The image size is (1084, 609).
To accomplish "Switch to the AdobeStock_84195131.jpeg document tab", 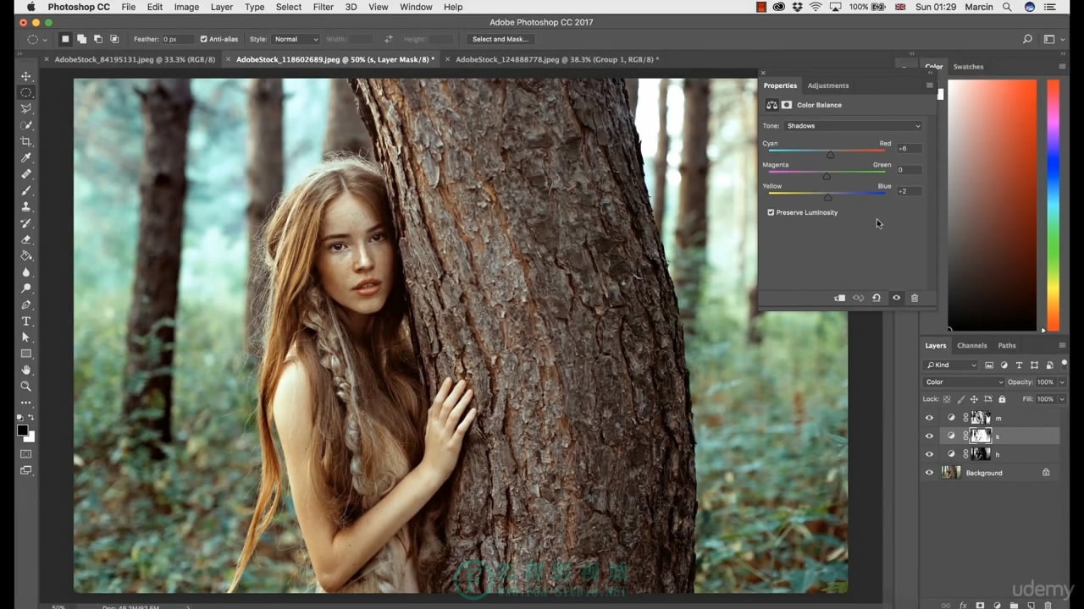I will point(133,59).
